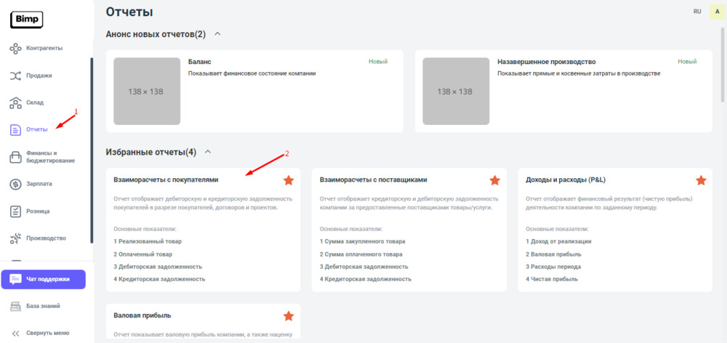The image size is (727, 343).
Task: Click the База знаний icon
Action: pyautogui.click(x=15, y=306)
